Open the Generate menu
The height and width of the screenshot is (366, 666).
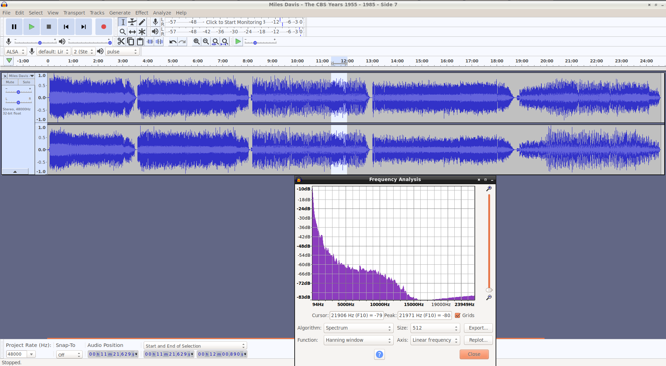120,13
